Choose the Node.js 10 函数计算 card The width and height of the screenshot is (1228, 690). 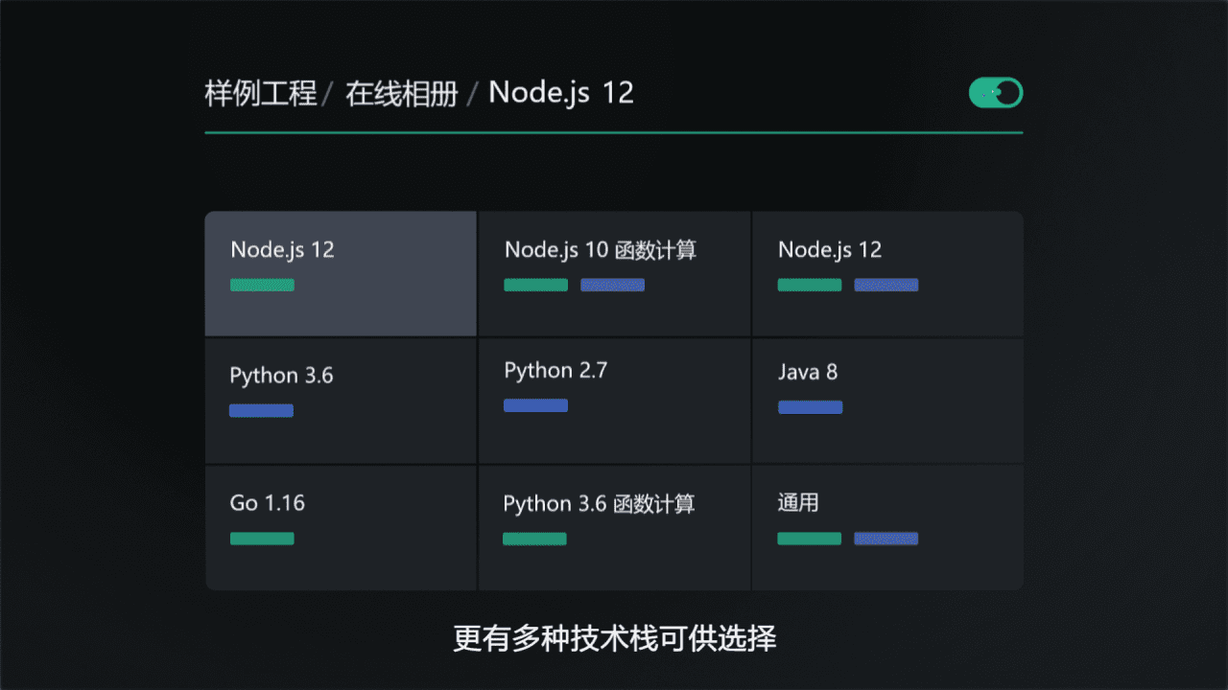tap(614, 273)
